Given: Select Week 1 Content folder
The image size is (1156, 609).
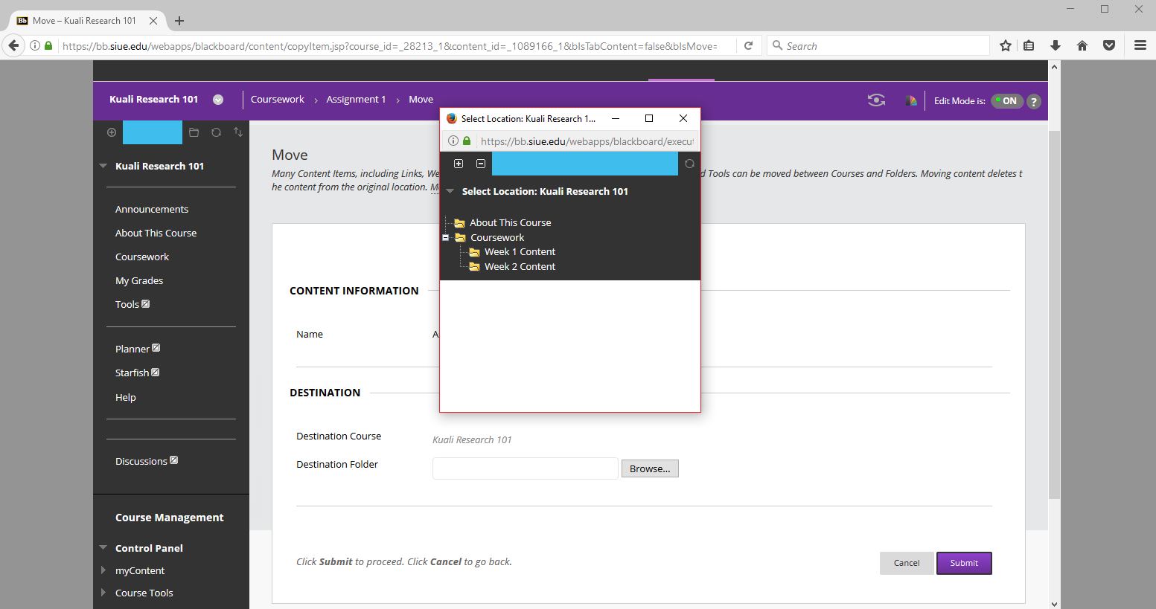Looking at the screenshot, I should point(520,252).
